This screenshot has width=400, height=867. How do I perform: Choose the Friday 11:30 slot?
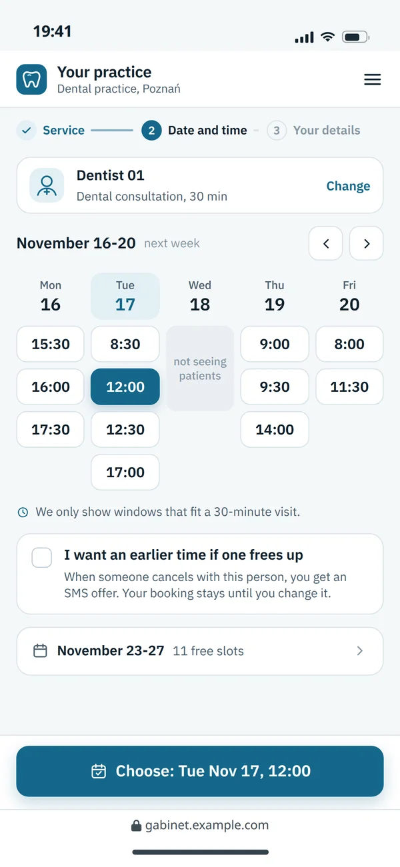349,387
